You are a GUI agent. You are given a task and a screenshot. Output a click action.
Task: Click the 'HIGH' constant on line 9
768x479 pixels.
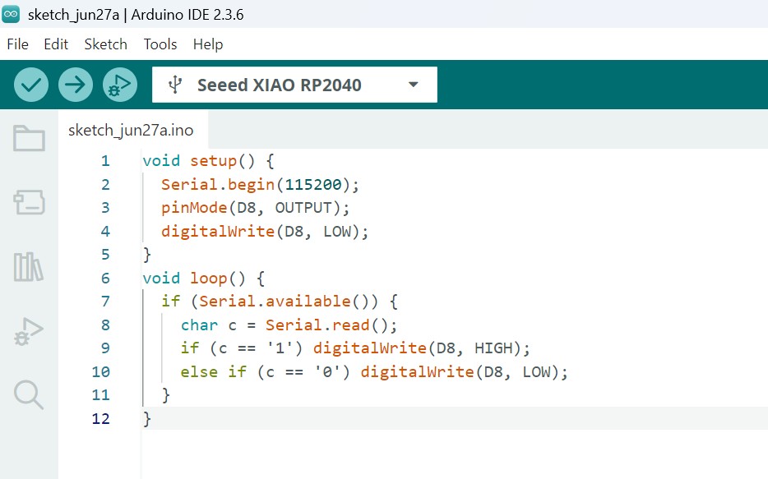tap(493, 348)
